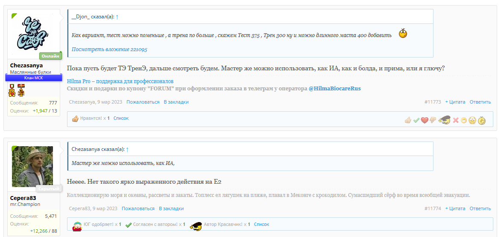Open Серега83's avatar profile
This screenshot has width=501, height=237.
[x=32, y=167]
